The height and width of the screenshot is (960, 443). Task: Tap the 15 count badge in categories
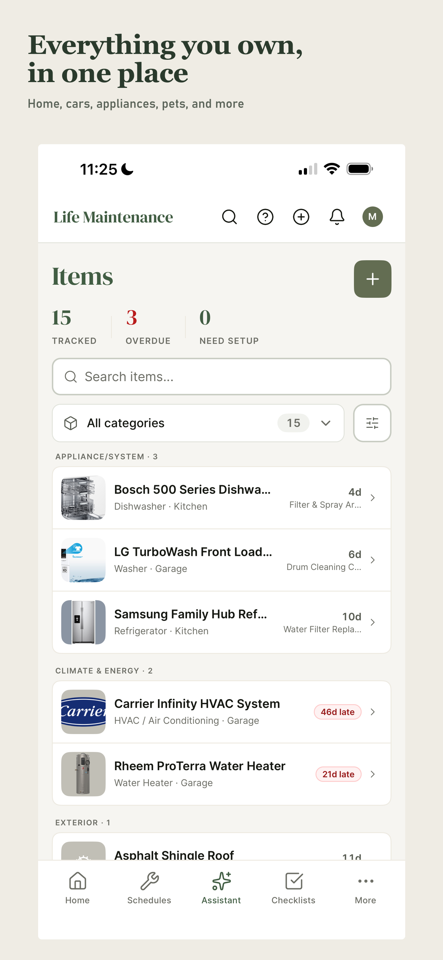[294, 423]
